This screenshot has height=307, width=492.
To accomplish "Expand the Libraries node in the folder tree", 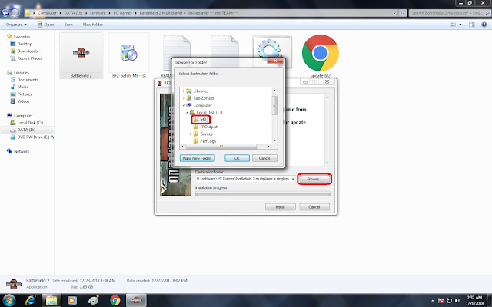I will 184,91.
